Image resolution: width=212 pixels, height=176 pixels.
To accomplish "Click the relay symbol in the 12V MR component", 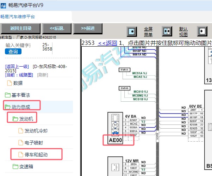I will (x=115, y=167).
